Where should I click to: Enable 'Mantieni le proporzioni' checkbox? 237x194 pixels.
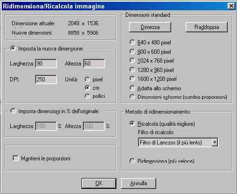(x=15, y=158)
